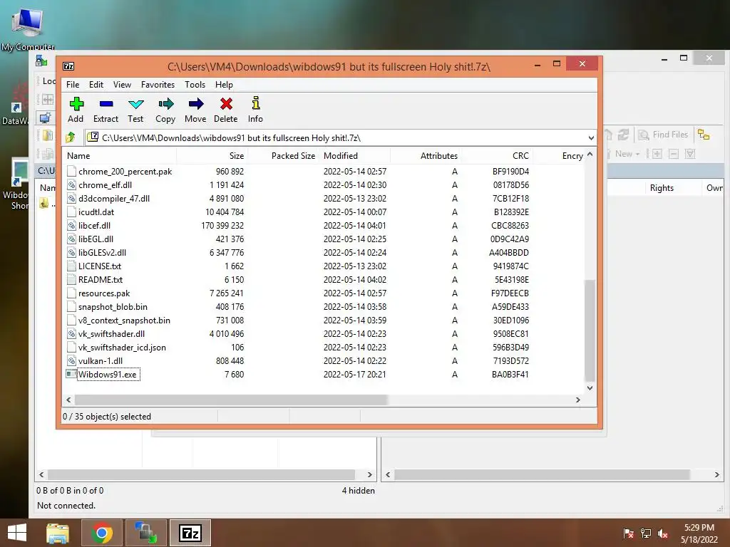Sort by Name column header

point(119,156)
